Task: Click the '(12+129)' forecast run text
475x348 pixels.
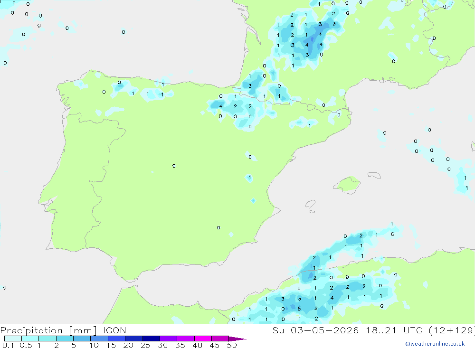Action: coord(452,330)
